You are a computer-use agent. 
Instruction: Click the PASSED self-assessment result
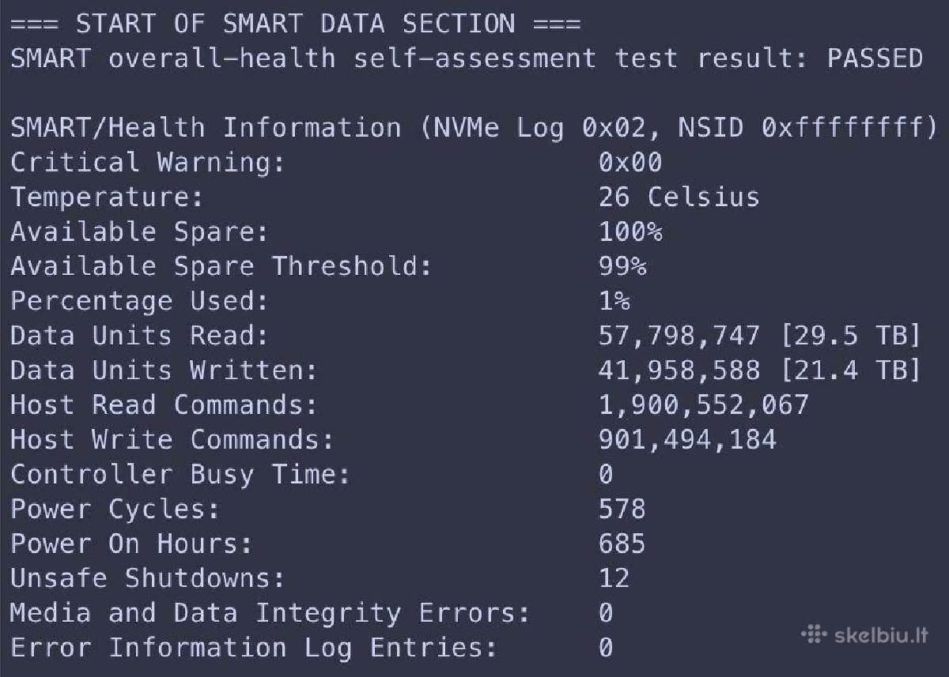[875, 58]
